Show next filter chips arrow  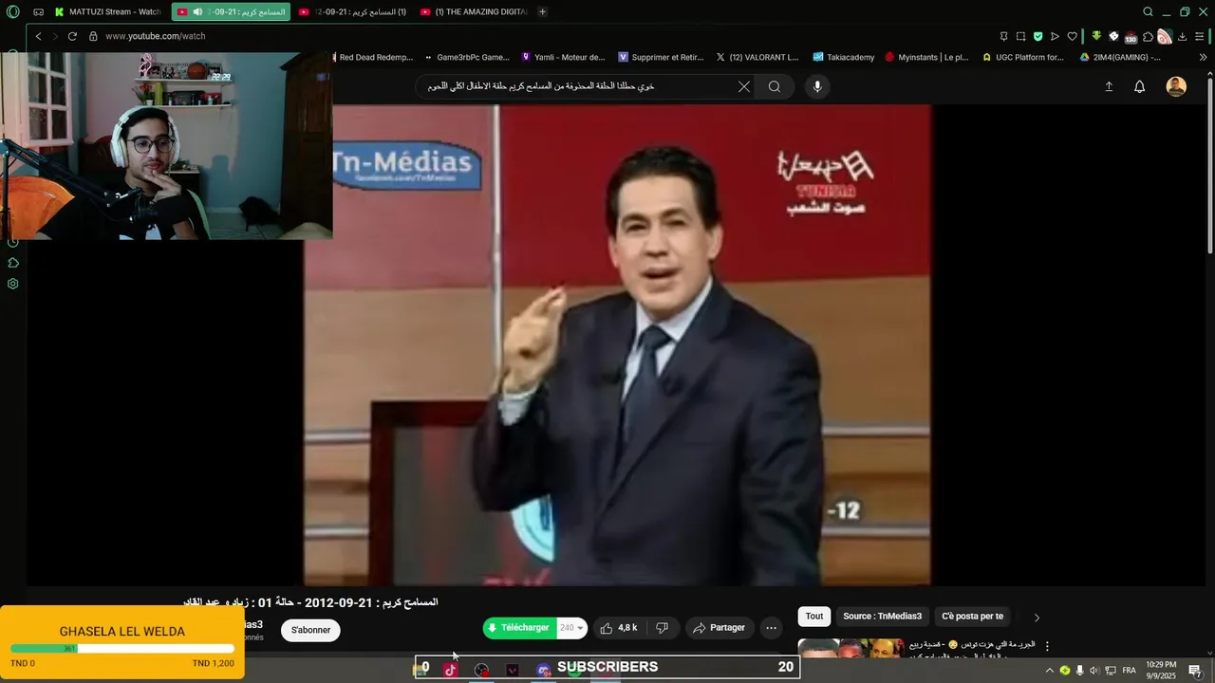[1037, 618]
